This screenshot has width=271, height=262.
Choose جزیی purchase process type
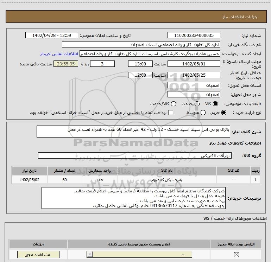pos(223,113)
